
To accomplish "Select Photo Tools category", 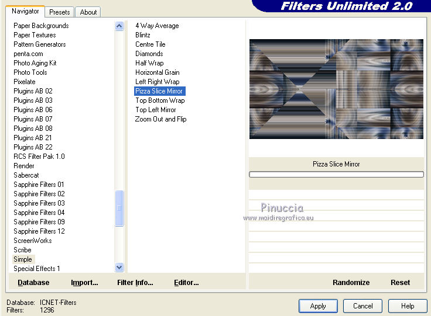I will [30, 72].
